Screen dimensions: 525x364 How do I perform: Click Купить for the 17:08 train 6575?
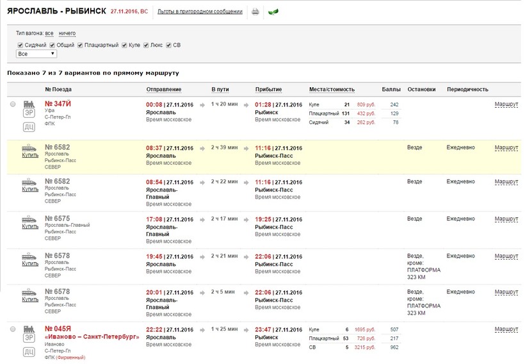click(30, 226)
